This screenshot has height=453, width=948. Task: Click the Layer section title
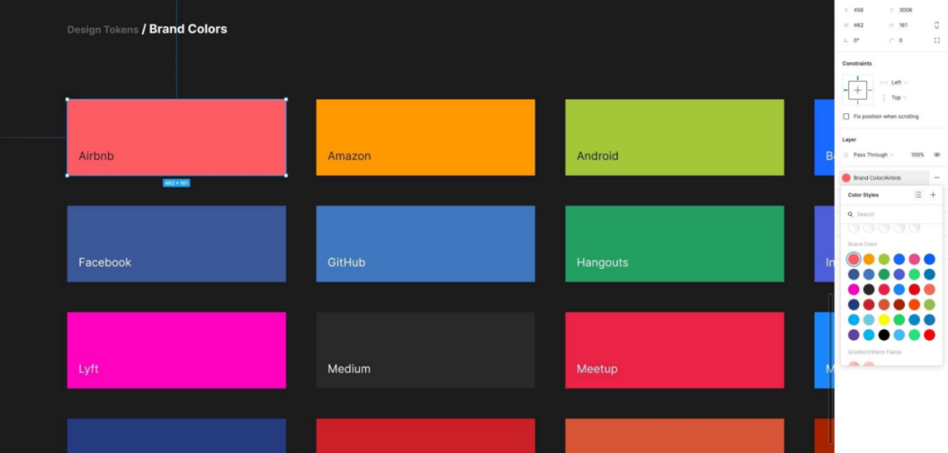pyautogui.click(x=849, y=140)
